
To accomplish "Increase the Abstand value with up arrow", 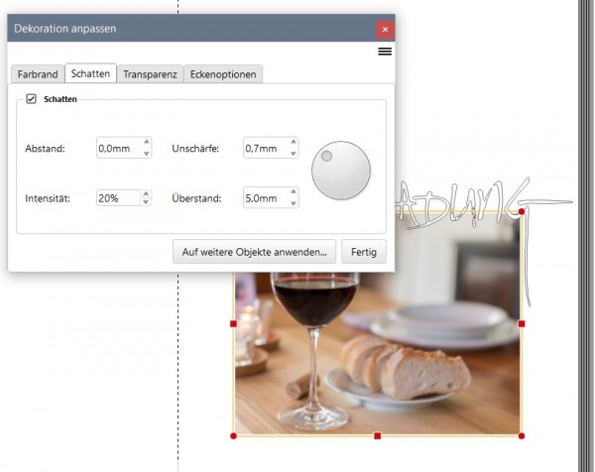I will 147,142.
